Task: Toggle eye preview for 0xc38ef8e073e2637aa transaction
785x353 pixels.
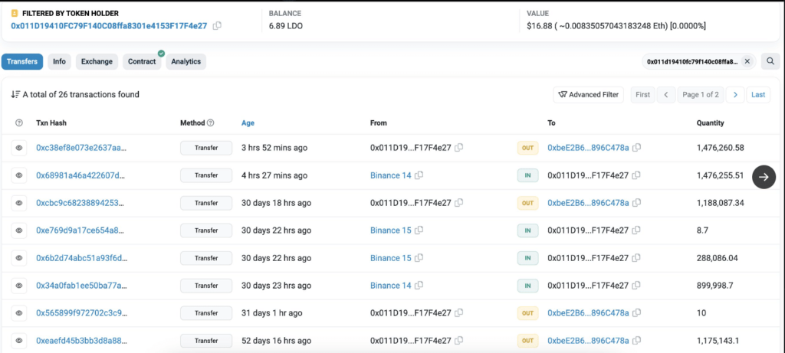Action: pos(19,148)
